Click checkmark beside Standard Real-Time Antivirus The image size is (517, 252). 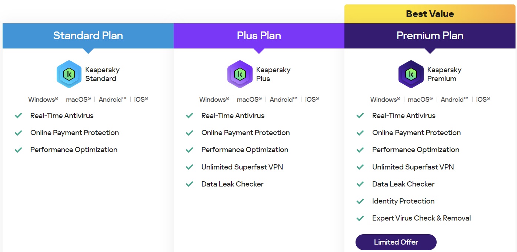pyautogui.click(x=19, y=115)
